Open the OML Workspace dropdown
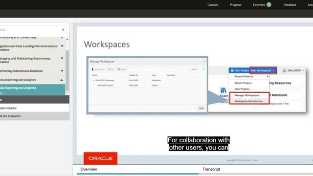Viewport: 313px width, 176px height. point(263,70)
